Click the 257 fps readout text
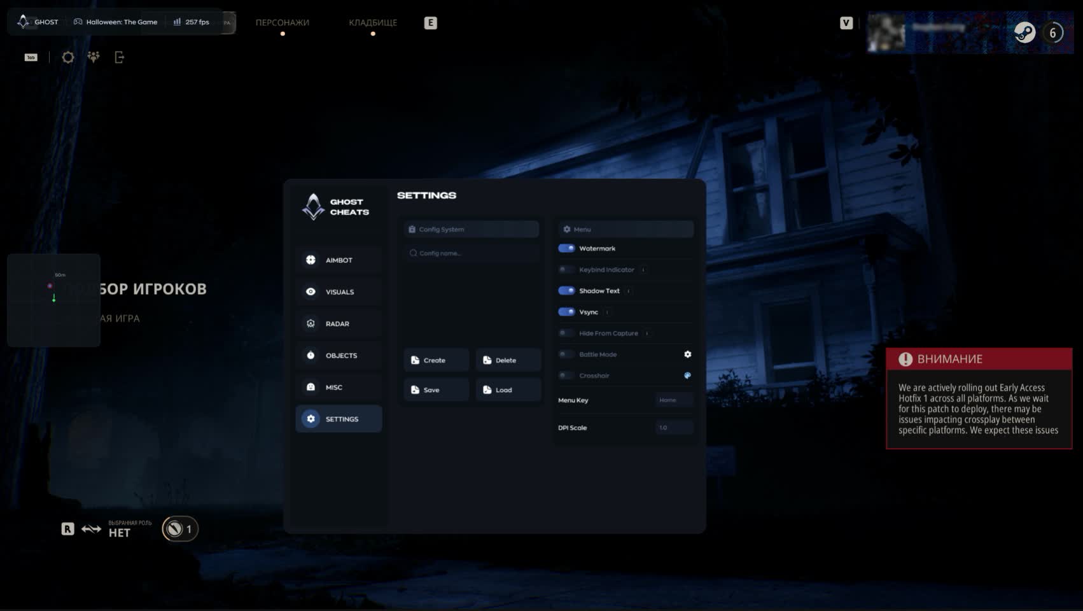This screenshot has height=611, width=1083. click(197, 22)
